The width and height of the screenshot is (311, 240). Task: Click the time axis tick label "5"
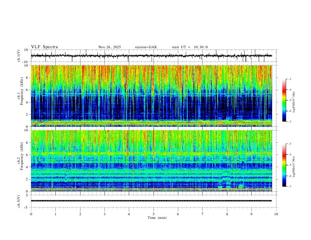[x=154, y=214]
